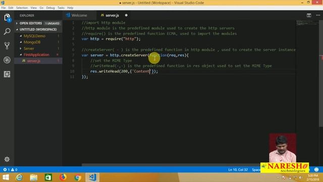The image size is (323, 182).
Task: Open the Edit menu
Action: [11, 8]
